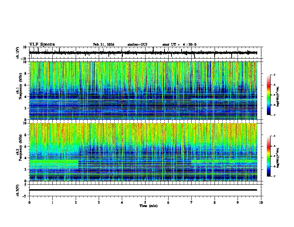Image resolution: width=294 pixels, height=227 pixels.
Task: Click inside the ch.2 spectrogram panel
Action: 143,152
